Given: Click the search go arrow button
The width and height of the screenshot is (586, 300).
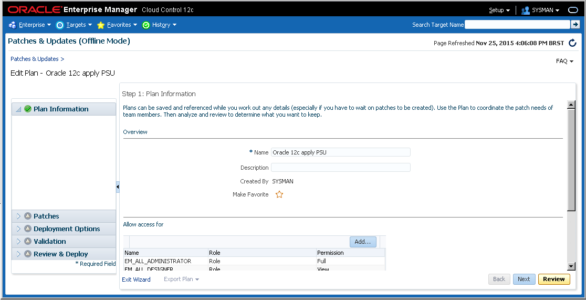Looking at the screenshot, I should (x=575, y=24).
